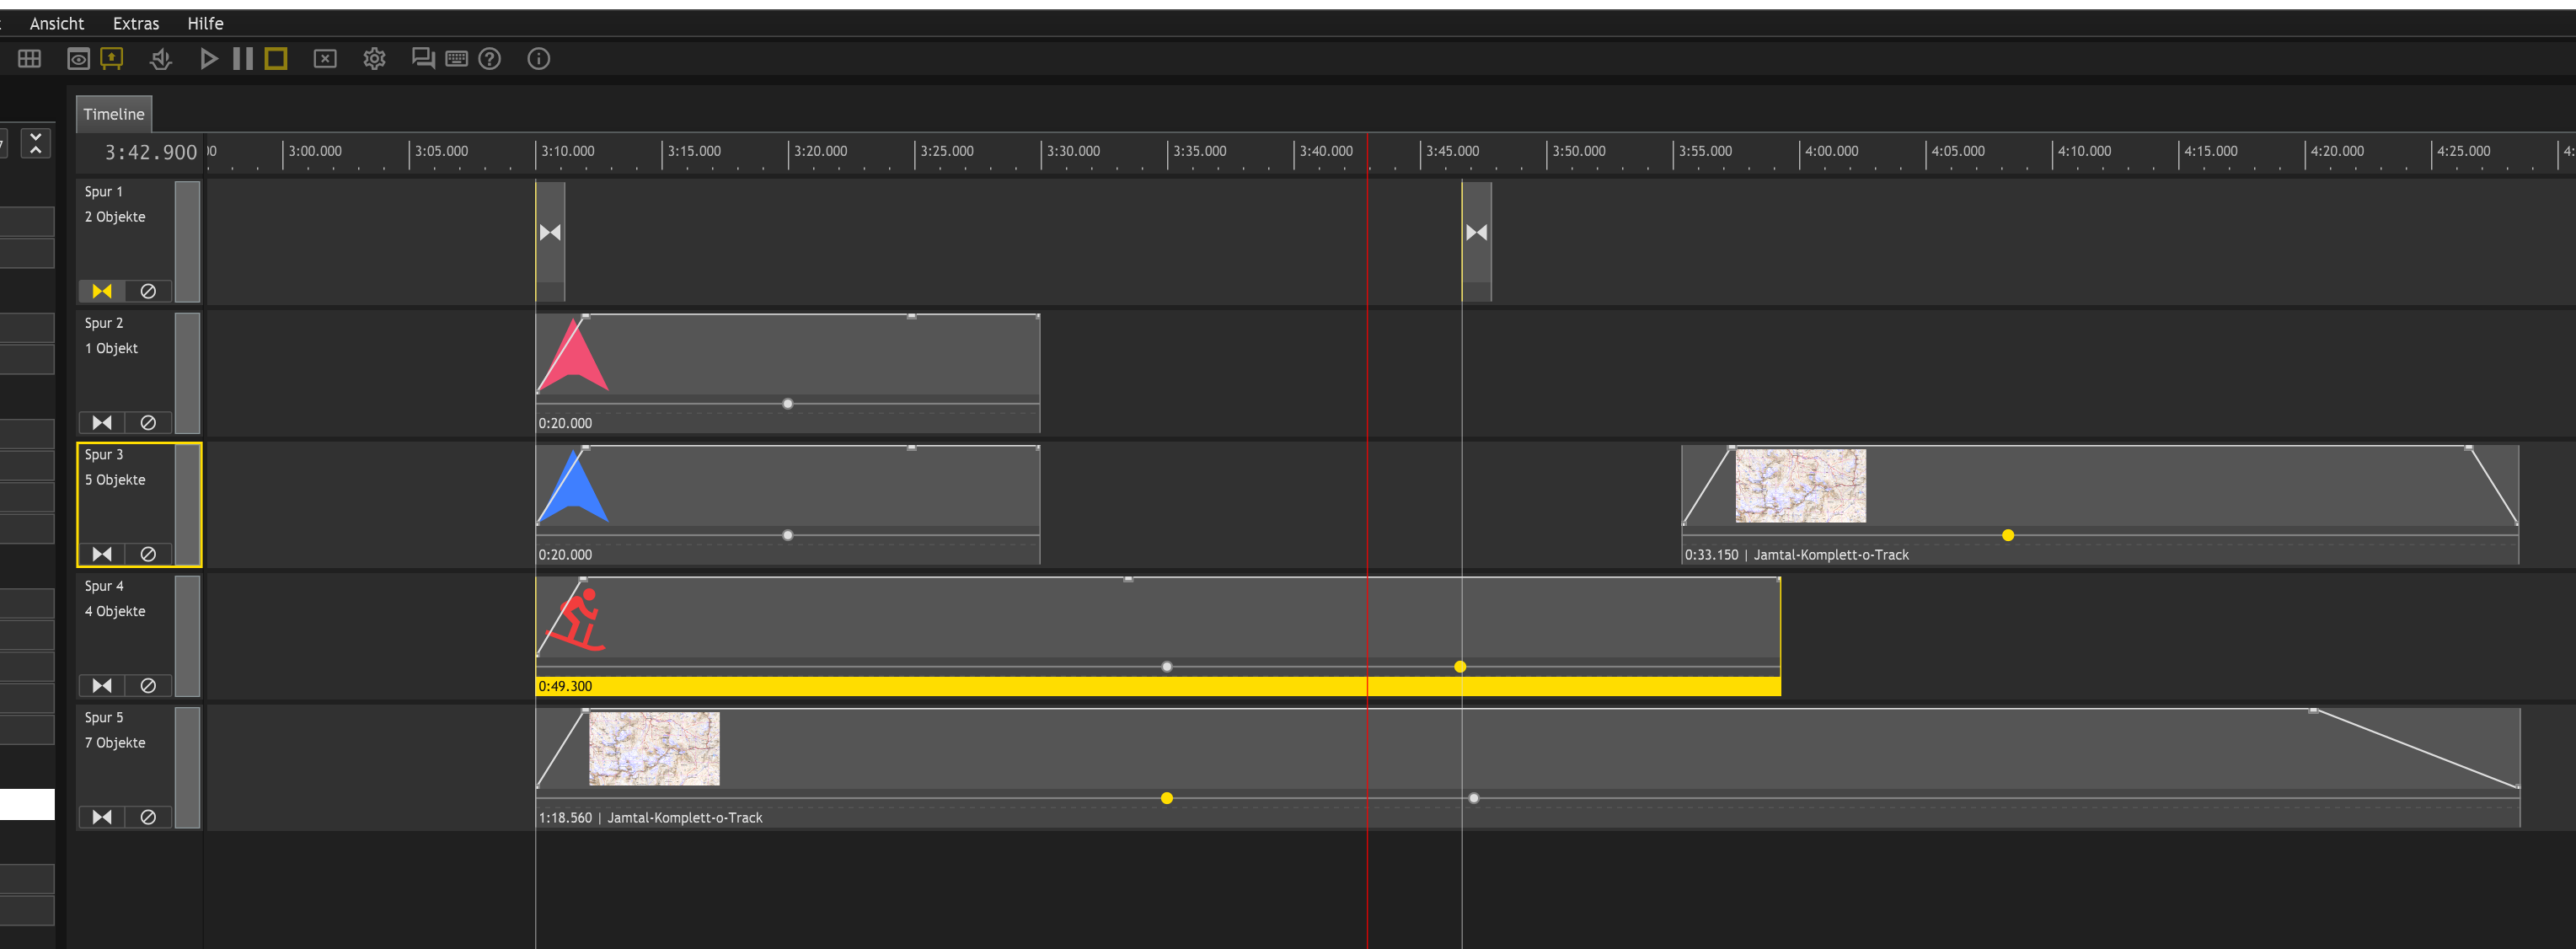Start playback with the play button
The height and width of the screenshot is (949, 2576).
(x=209, y=59)
